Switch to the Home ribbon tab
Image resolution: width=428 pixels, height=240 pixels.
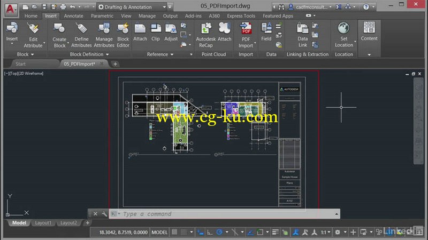[x=31, y=16]
